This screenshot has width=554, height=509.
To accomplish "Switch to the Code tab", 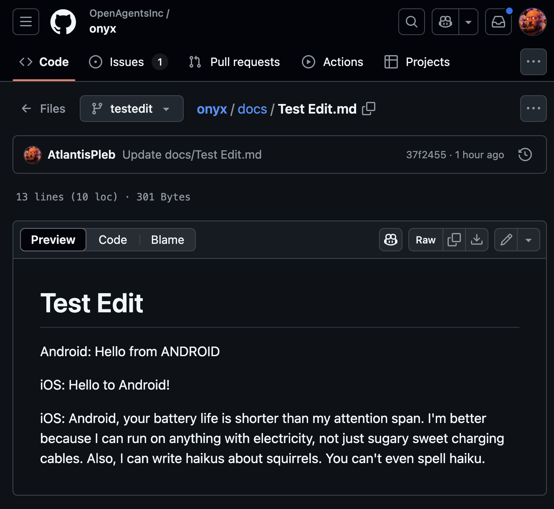I will (44, 62).
